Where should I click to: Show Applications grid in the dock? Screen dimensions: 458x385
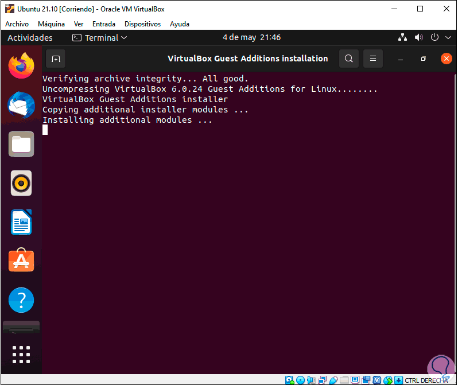click(x=21, y=355)
